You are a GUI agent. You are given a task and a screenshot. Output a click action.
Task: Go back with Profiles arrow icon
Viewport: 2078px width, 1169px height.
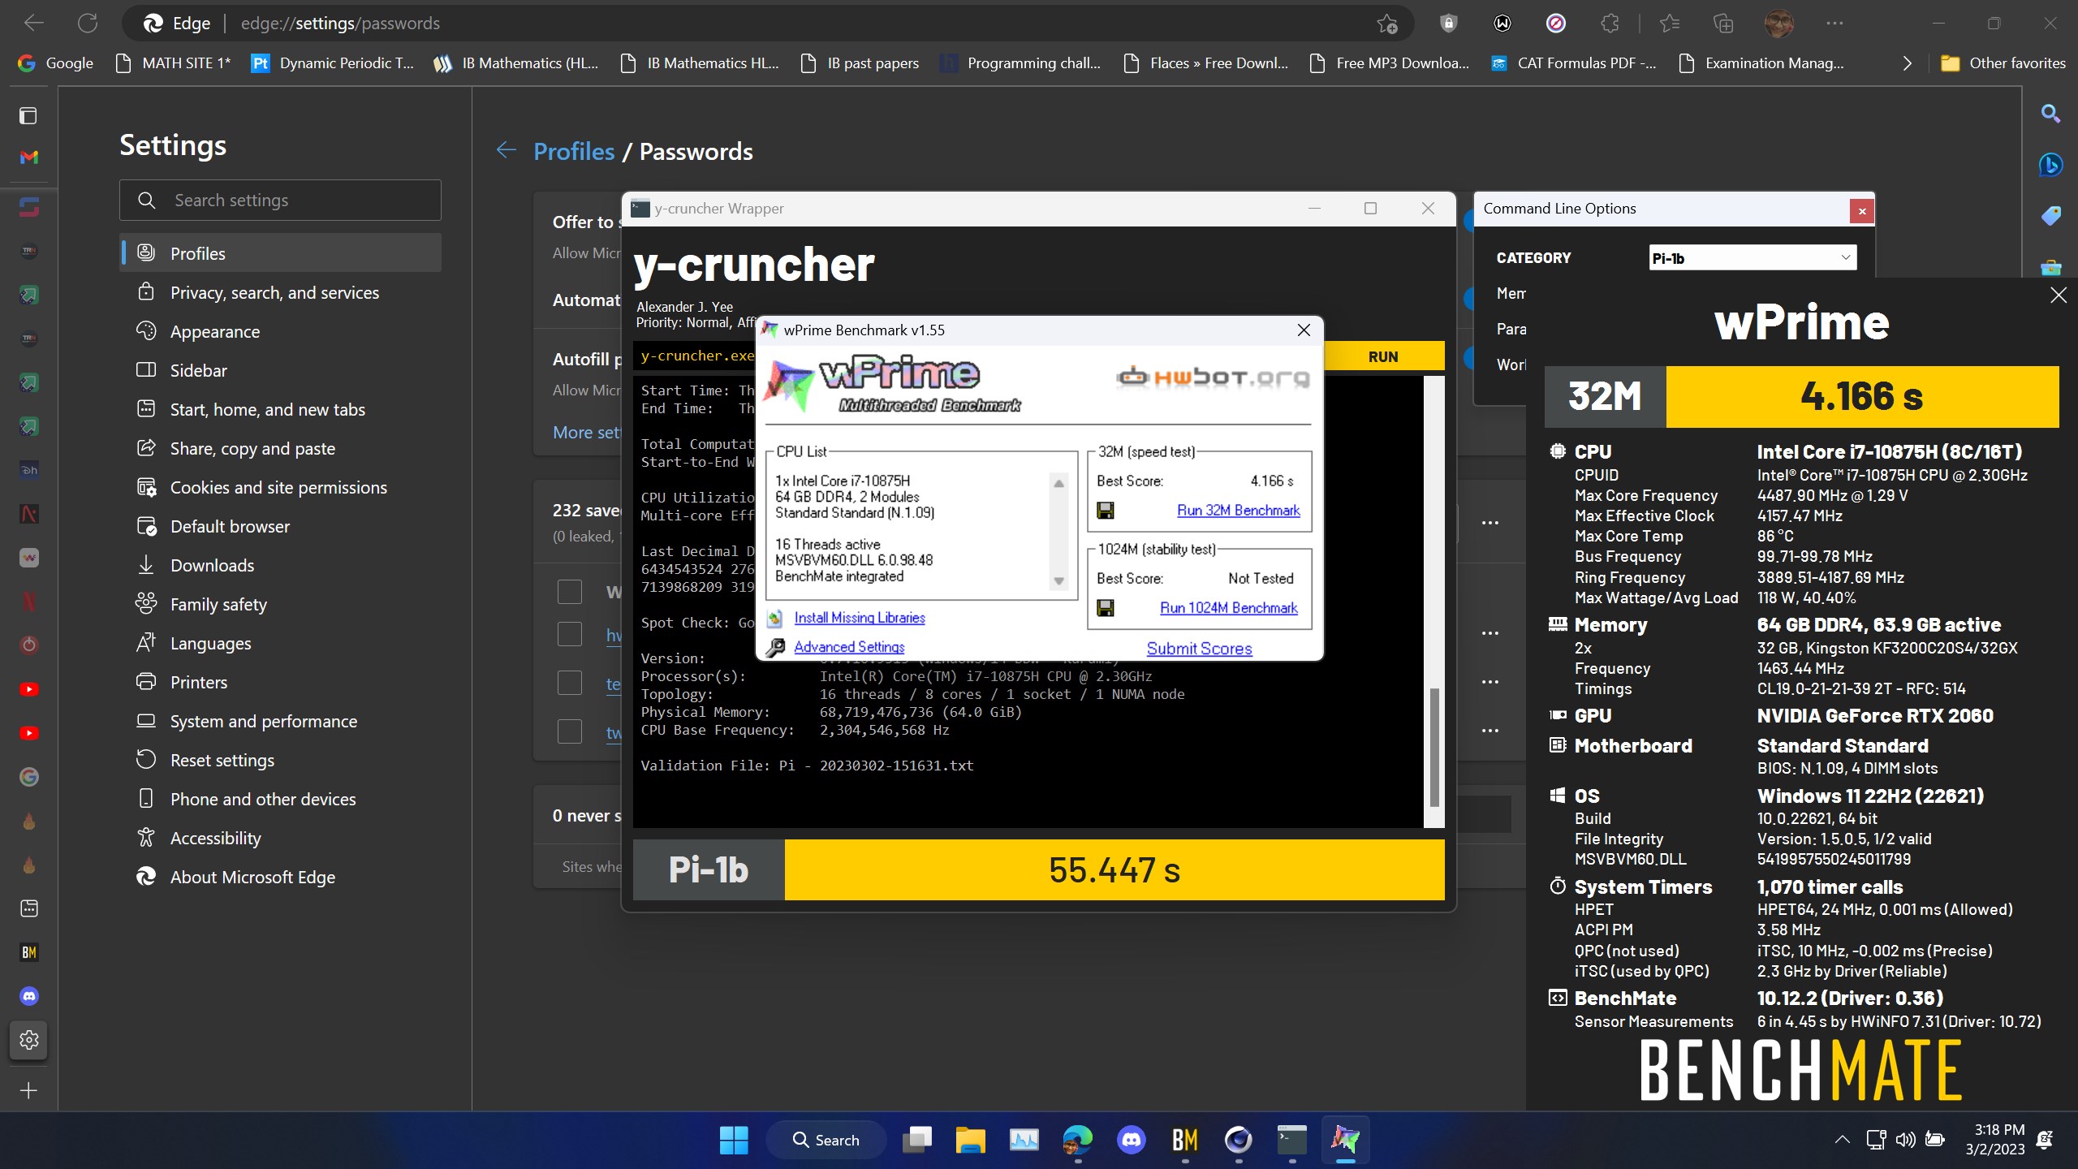pos(507,150)
